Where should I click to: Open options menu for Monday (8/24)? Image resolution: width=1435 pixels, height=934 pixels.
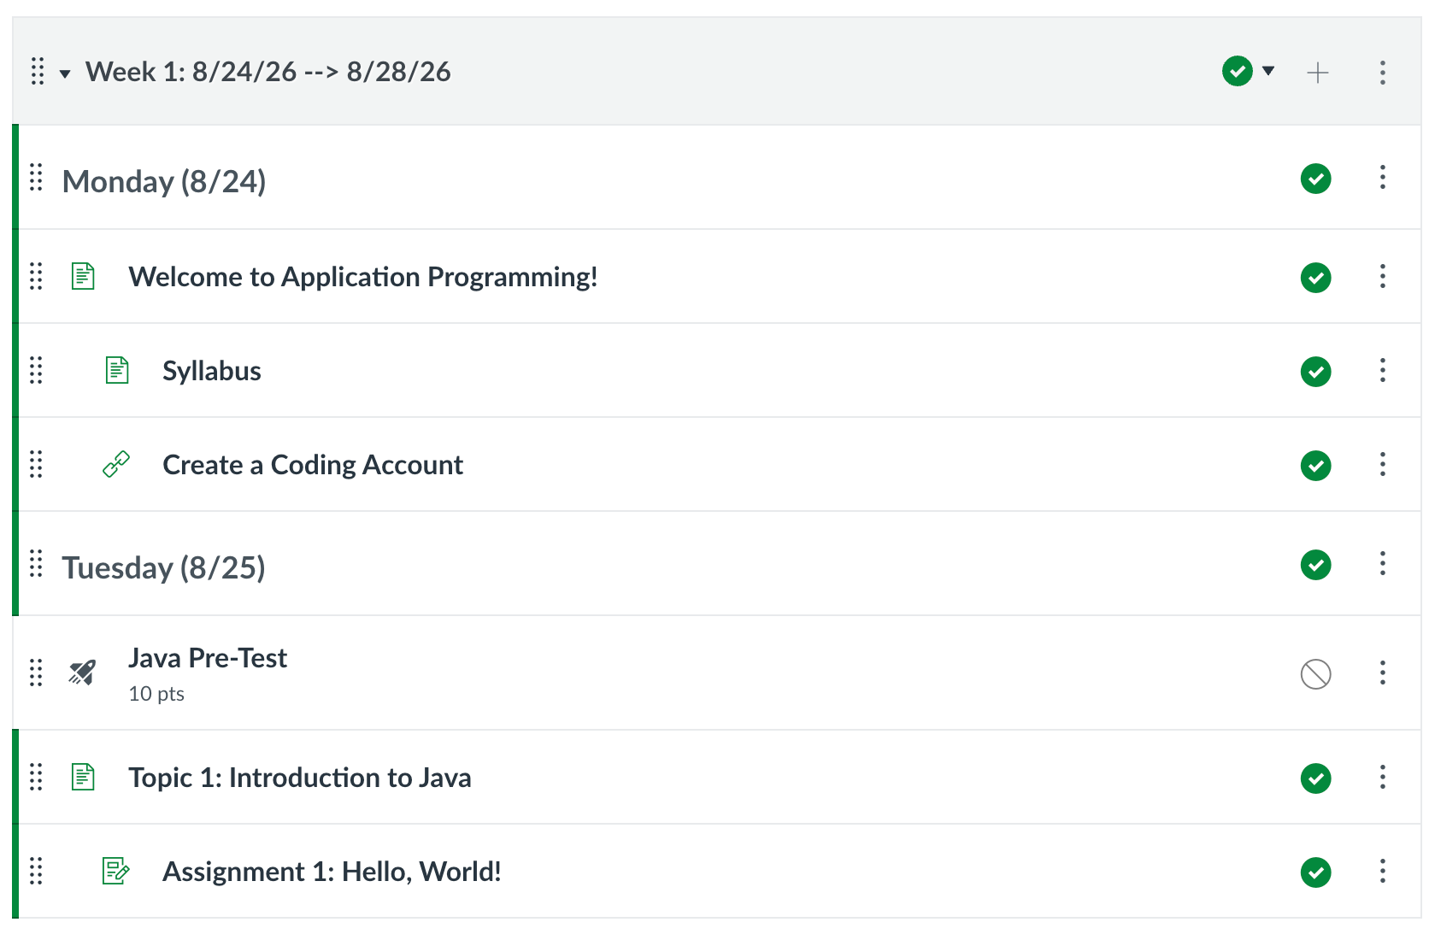coord(1383,178)
